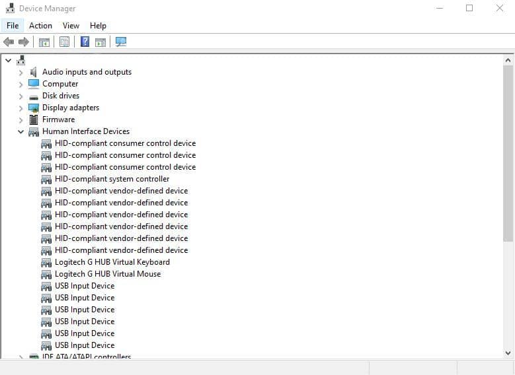515x375 pixels.
Task: Click the Device Manager title bar icon
Action: pyautogui.click(x=10, y=8)
